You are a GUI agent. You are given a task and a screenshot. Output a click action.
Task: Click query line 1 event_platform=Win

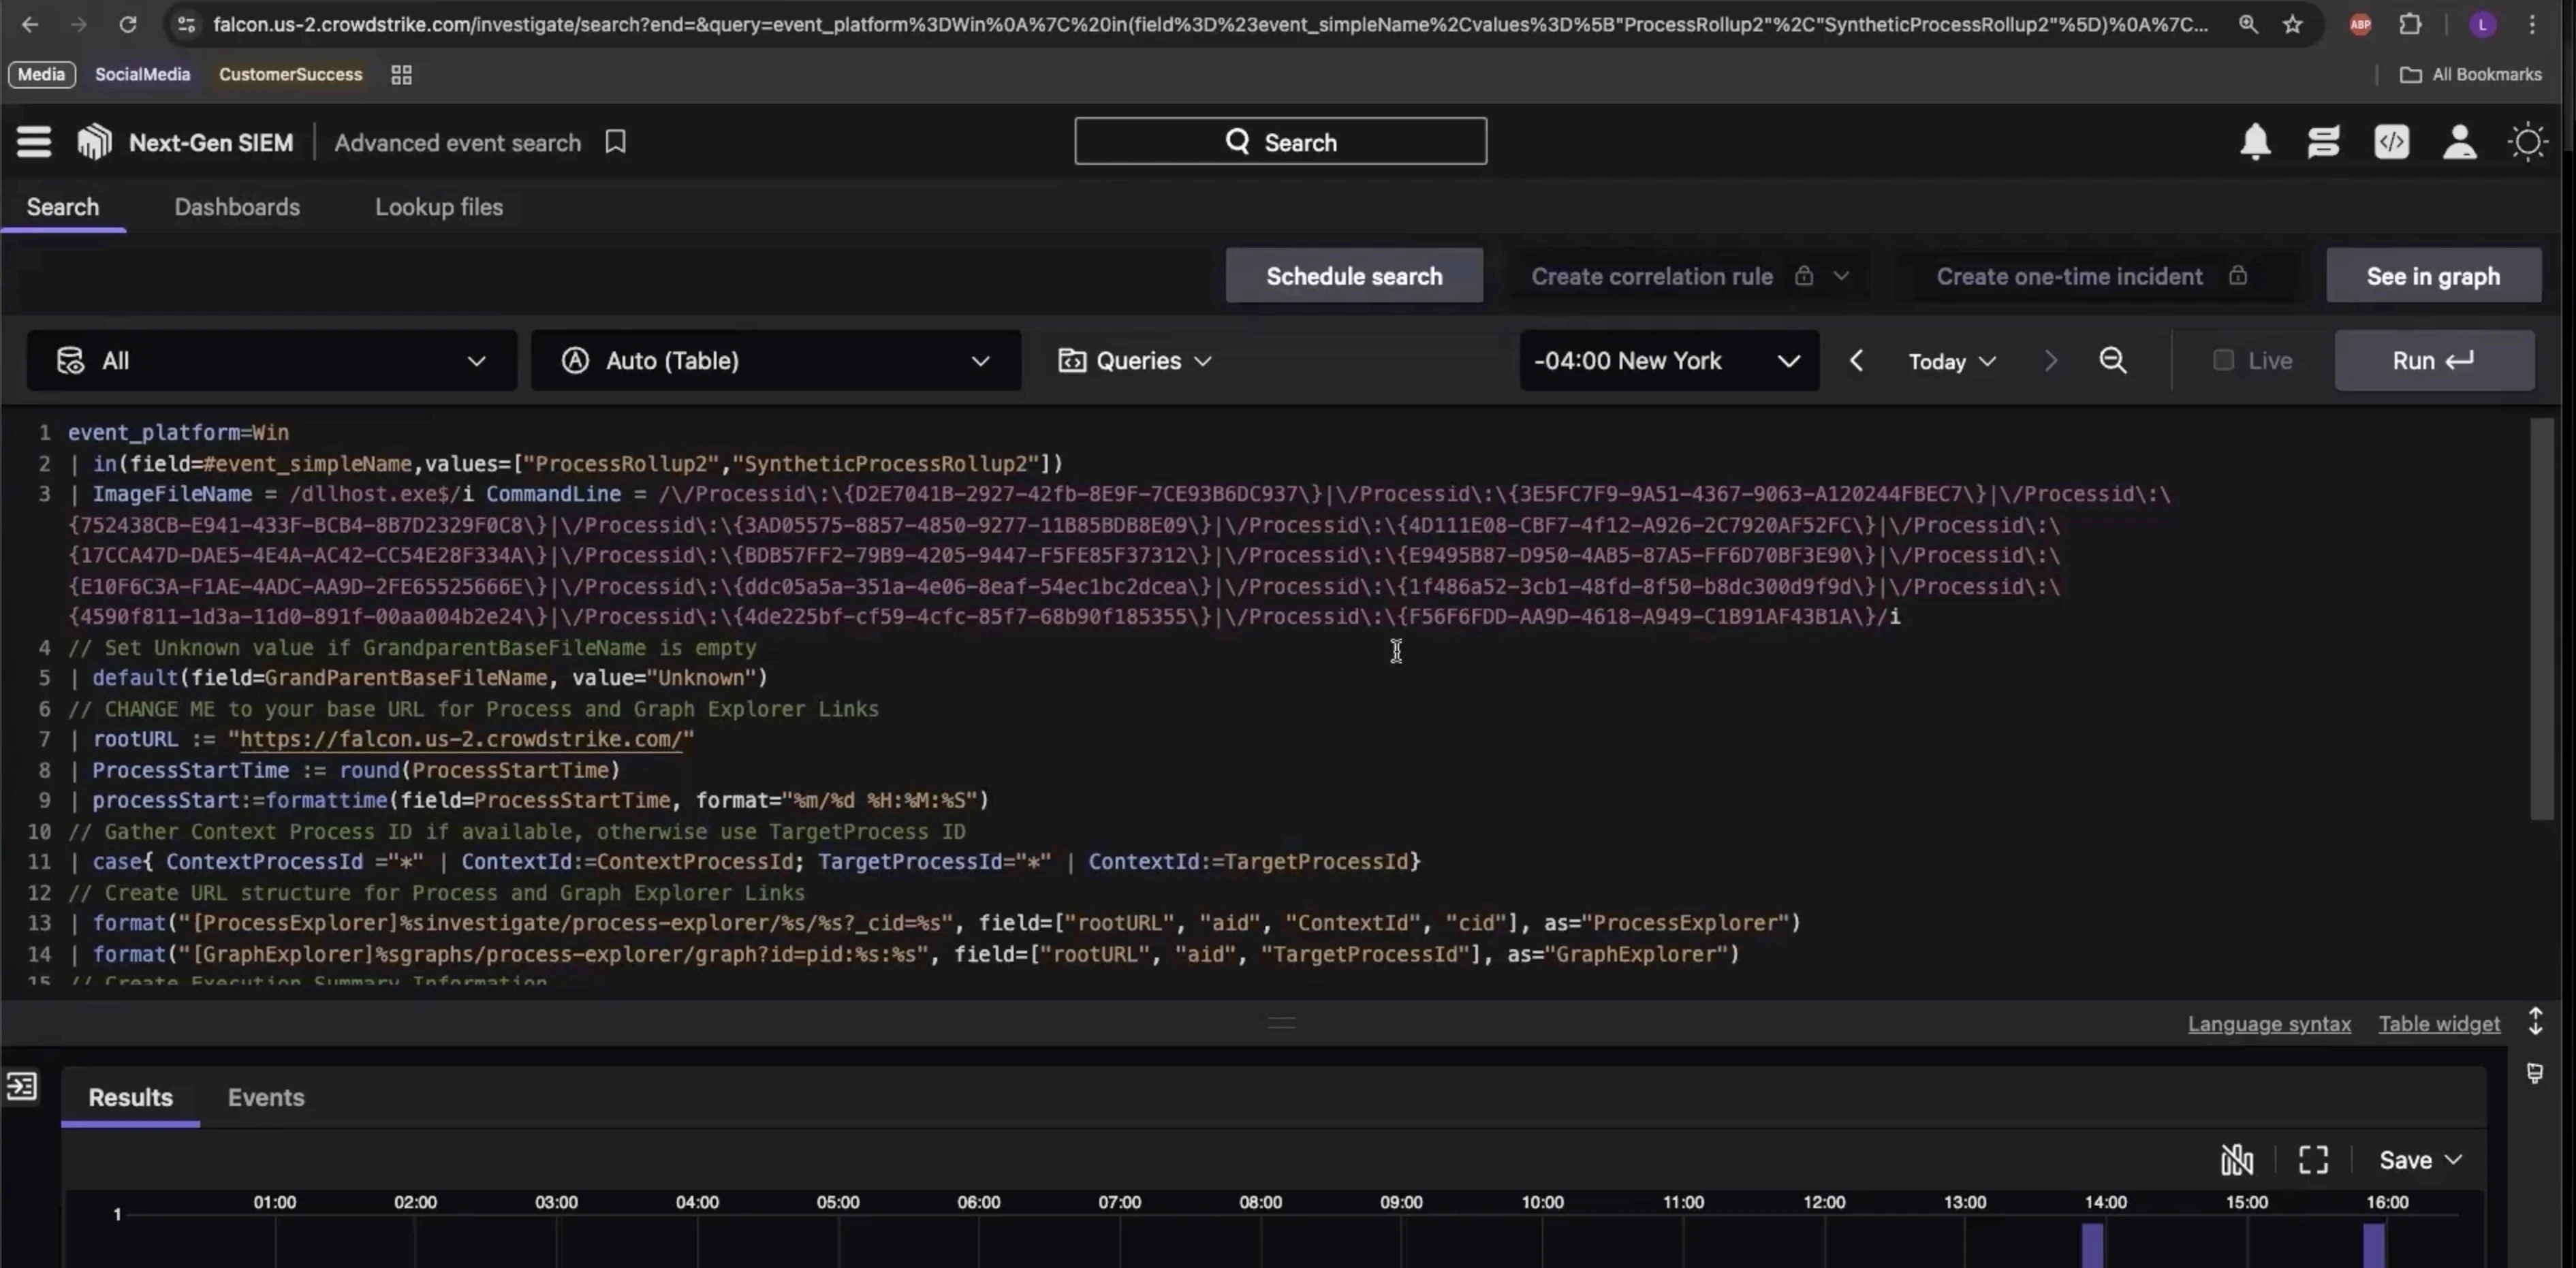[x=178, y=433]
